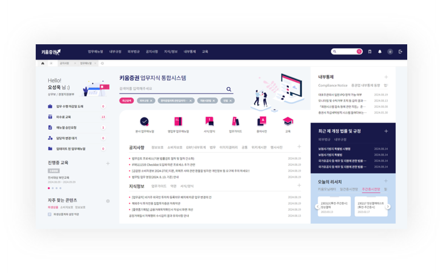Open 서식/양식 shortcut icon
Screen dimensions: 443x273
[209, 121]
